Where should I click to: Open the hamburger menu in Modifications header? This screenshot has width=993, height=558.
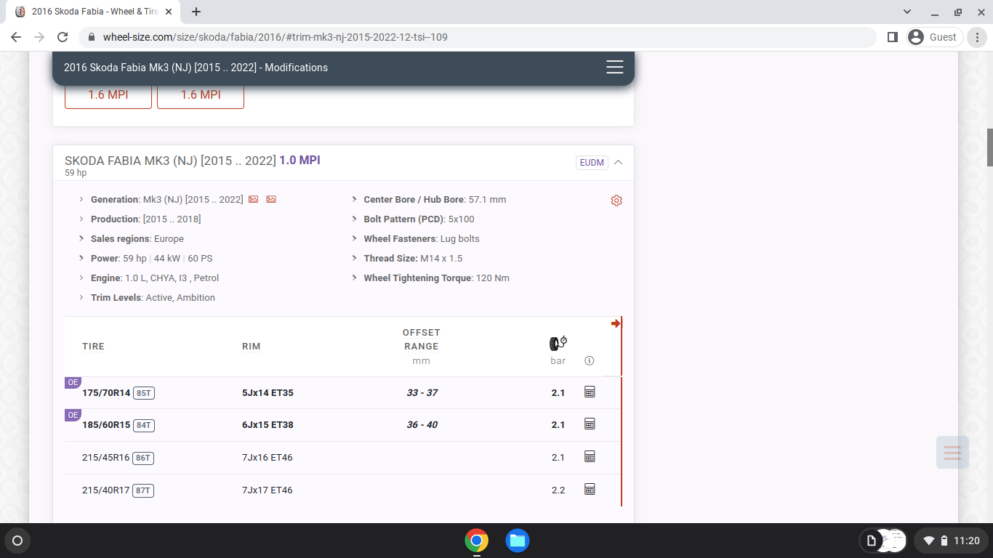click(x=615, y=67)
